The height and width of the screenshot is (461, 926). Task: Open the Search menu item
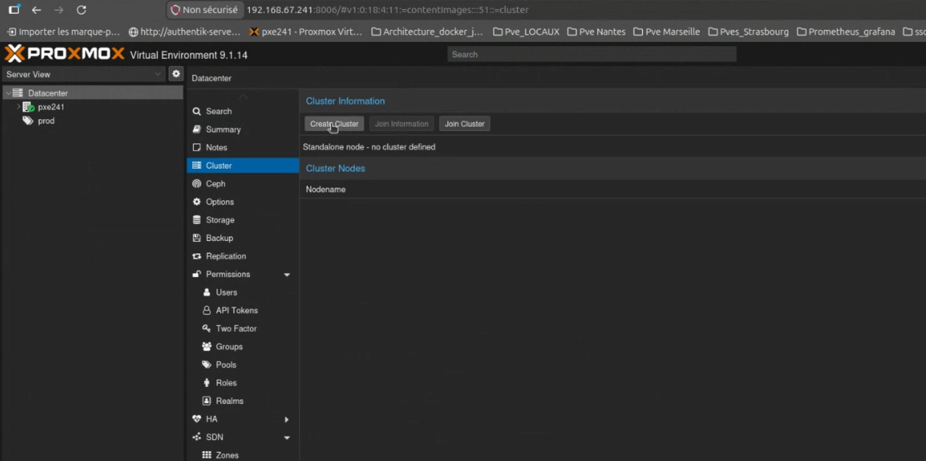pos(243,111)
